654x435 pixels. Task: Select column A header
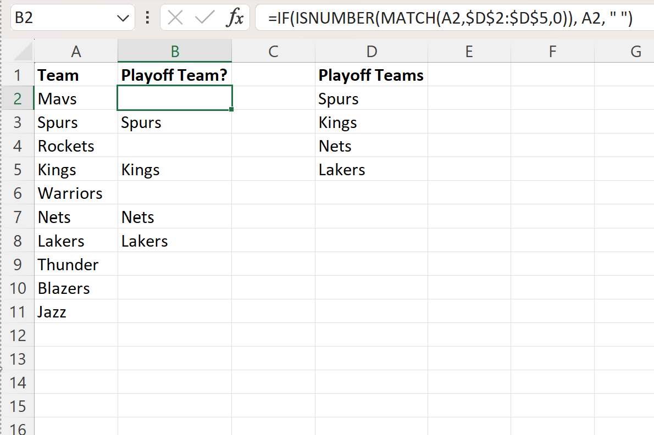pos(76,52)
